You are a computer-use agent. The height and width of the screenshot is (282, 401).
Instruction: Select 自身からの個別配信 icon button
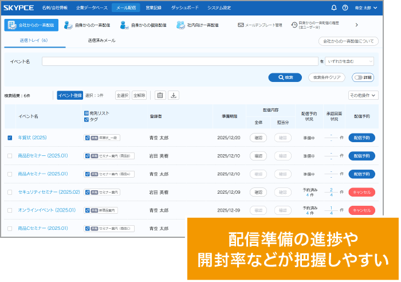click(x=143, y=25)
